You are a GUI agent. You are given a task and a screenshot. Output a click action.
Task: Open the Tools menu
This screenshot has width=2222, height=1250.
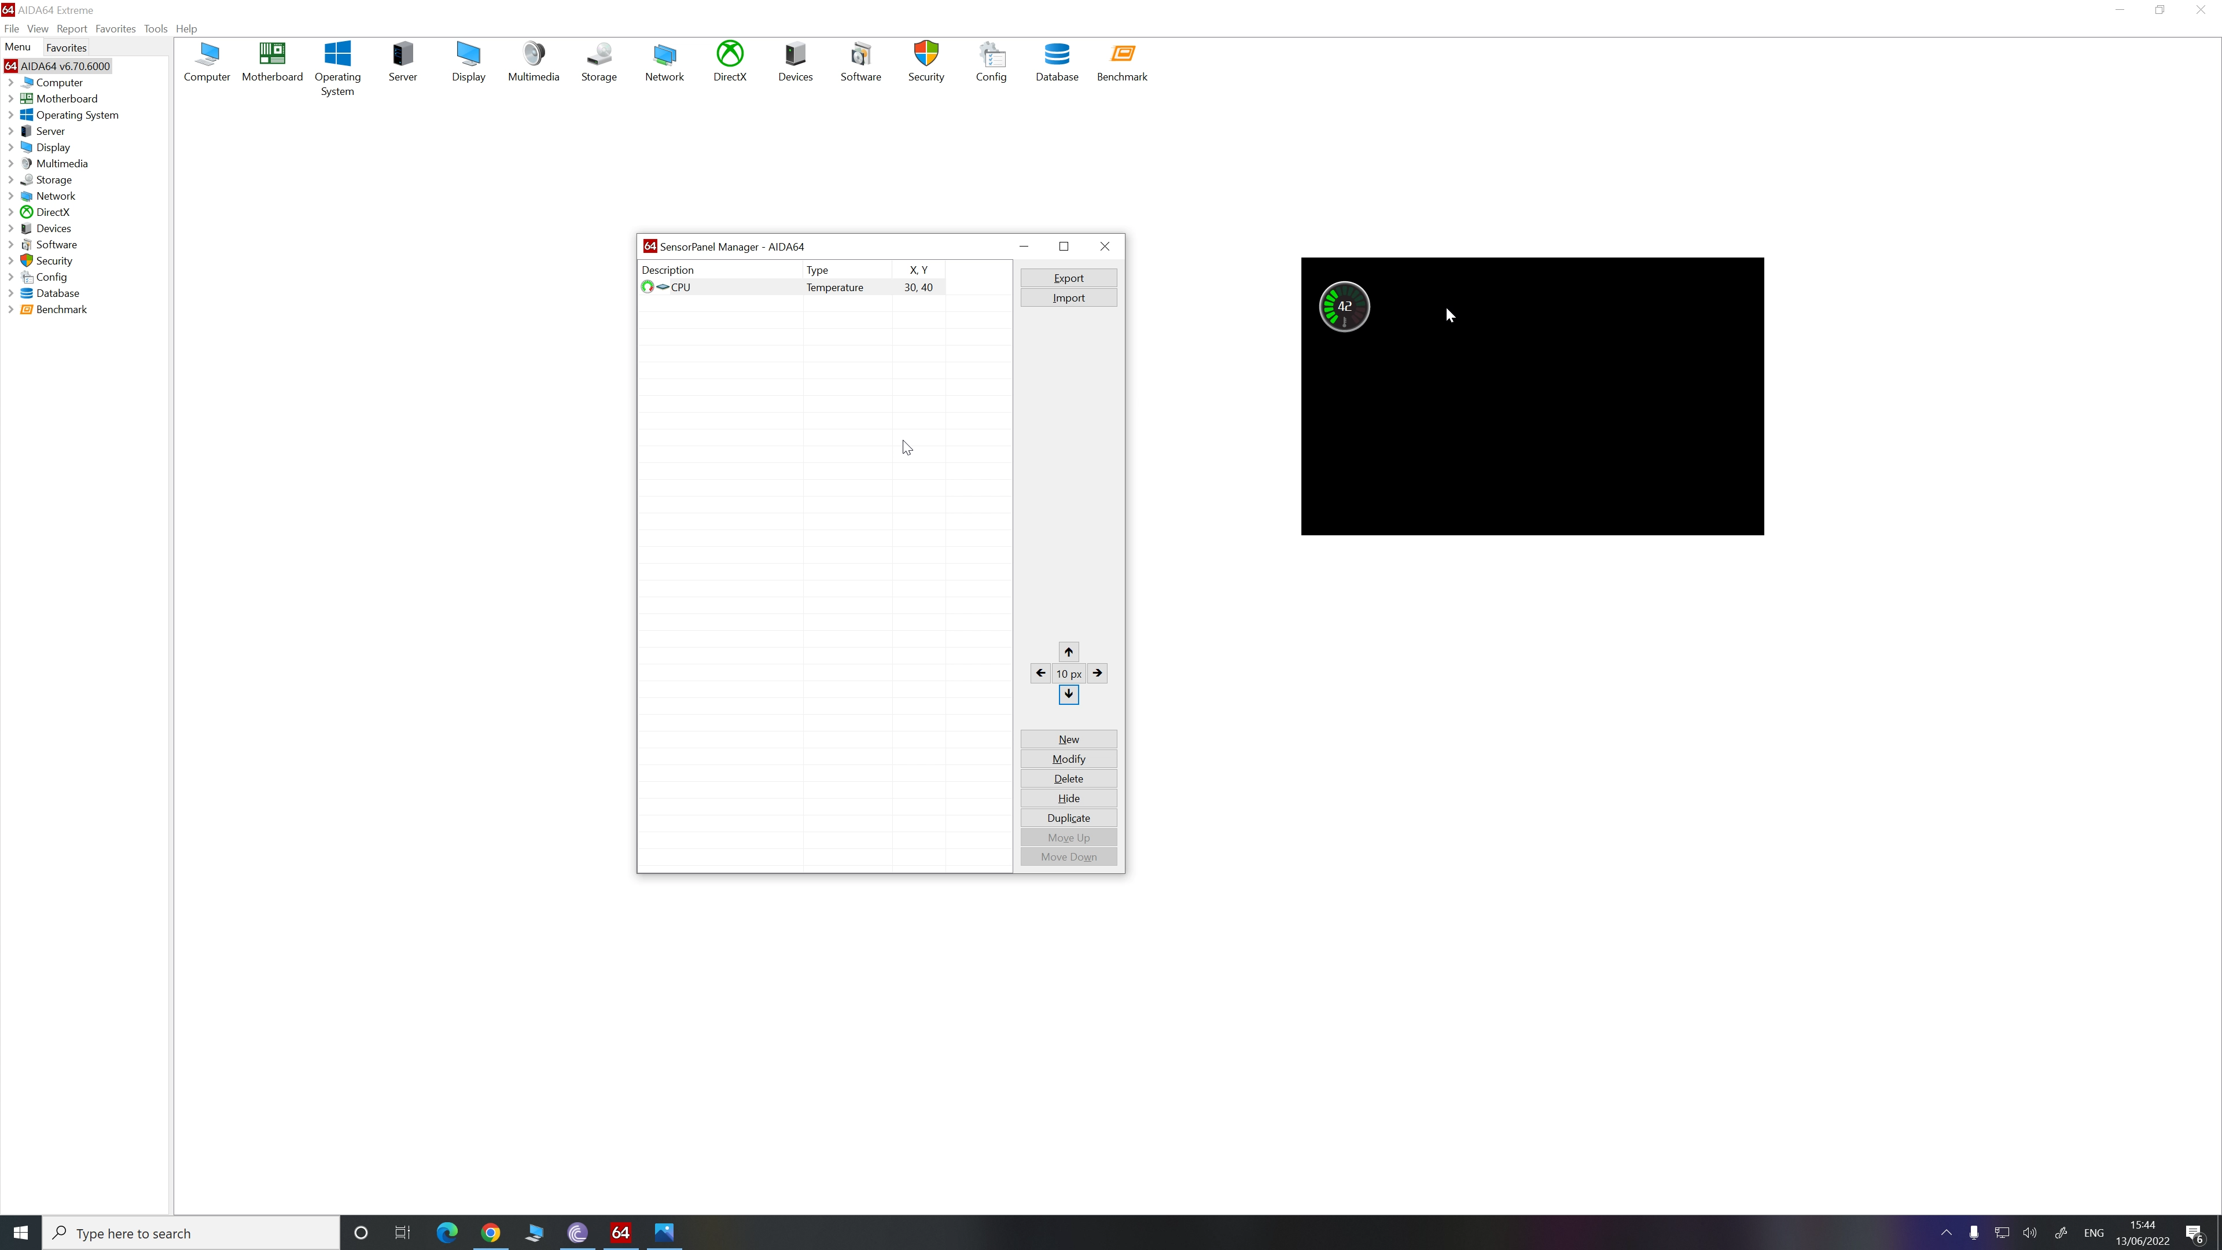click(x=155, y=28)
